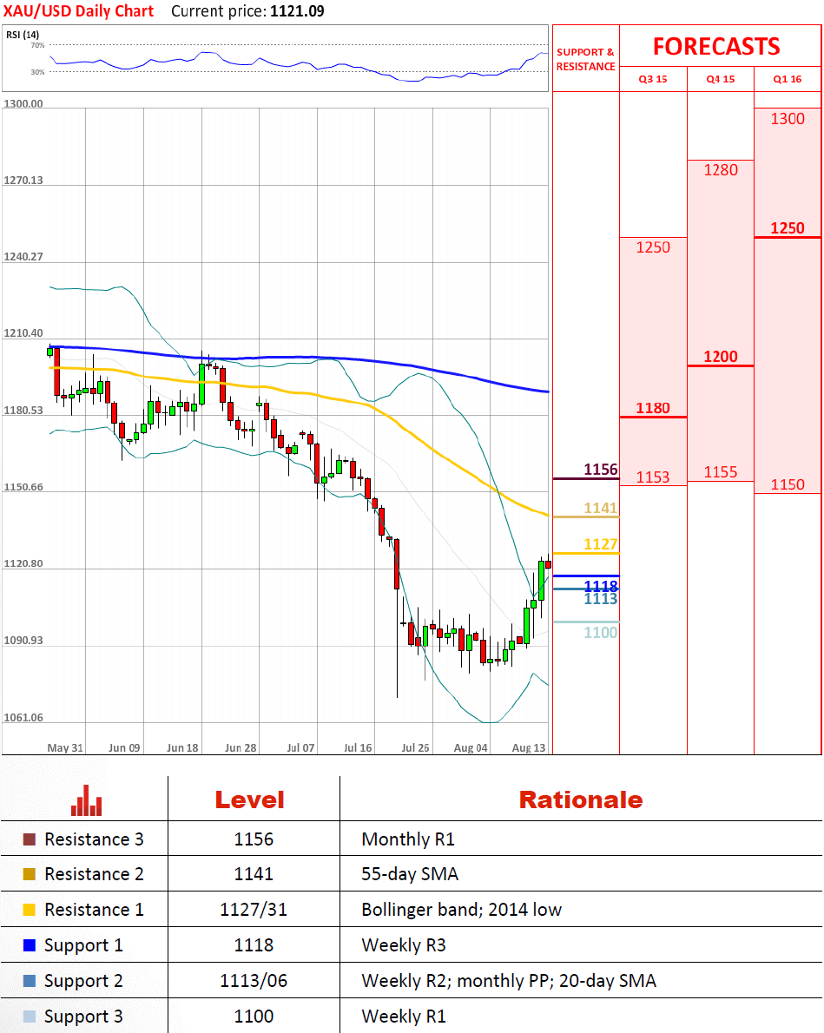Click the bold 1200 forecast in Q4 15

click(x=721, y=357)
